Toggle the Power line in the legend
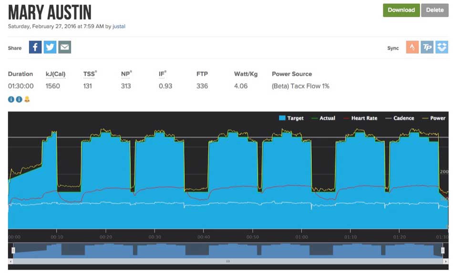Viewport: 453px width, 273px height. pyautogui.click(x=434, y=118)
